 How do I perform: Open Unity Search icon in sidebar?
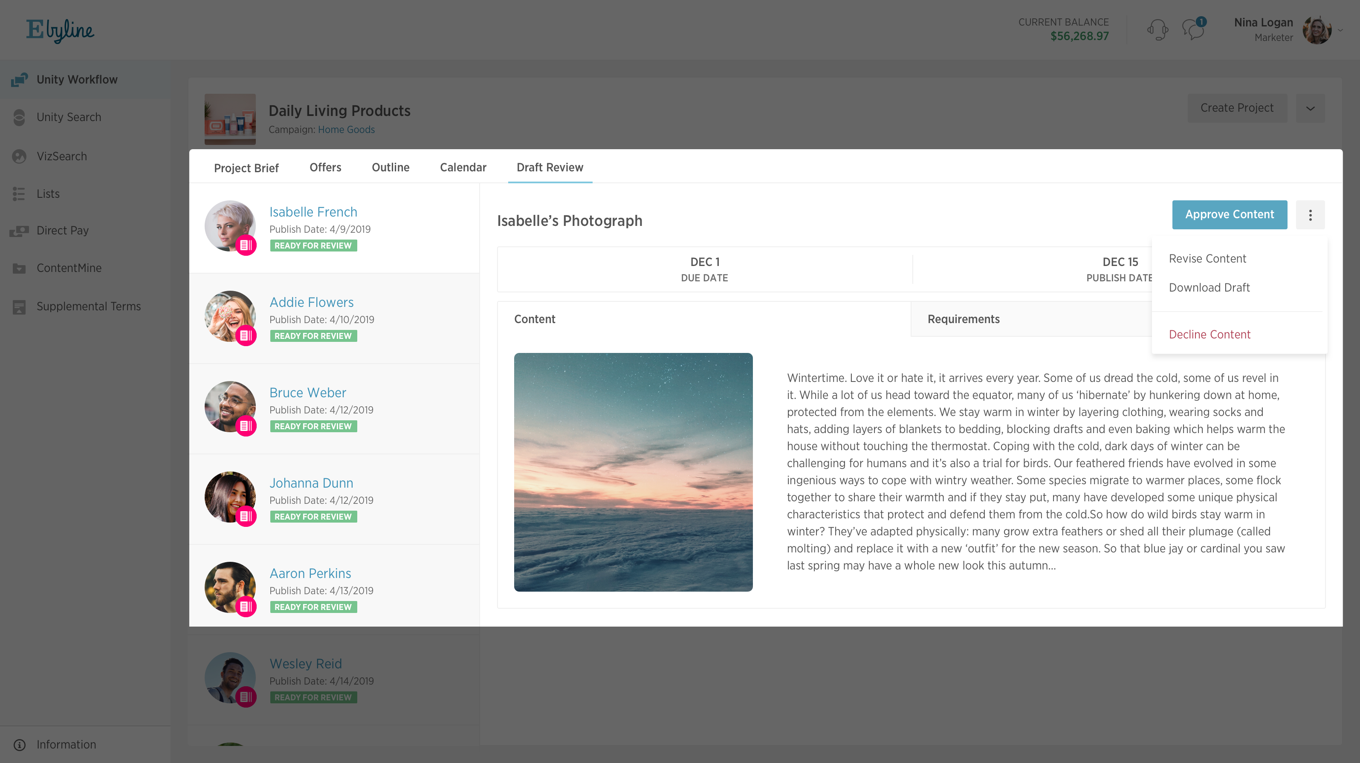tap(19, 117)
